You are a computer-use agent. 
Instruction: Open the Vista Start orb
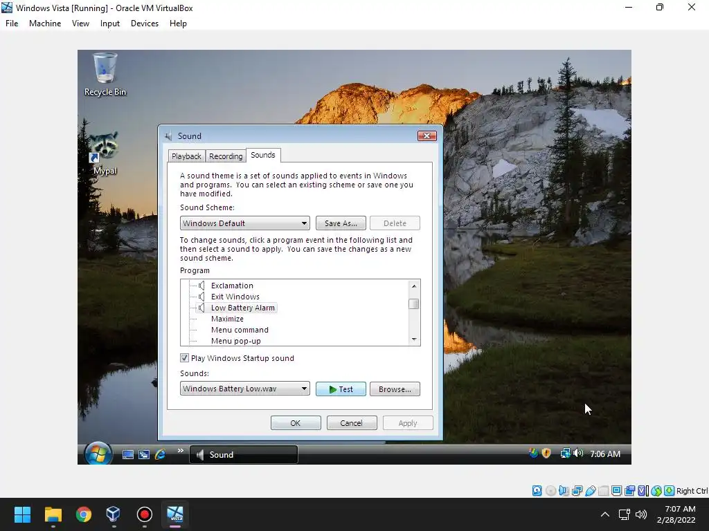(98, 454)
